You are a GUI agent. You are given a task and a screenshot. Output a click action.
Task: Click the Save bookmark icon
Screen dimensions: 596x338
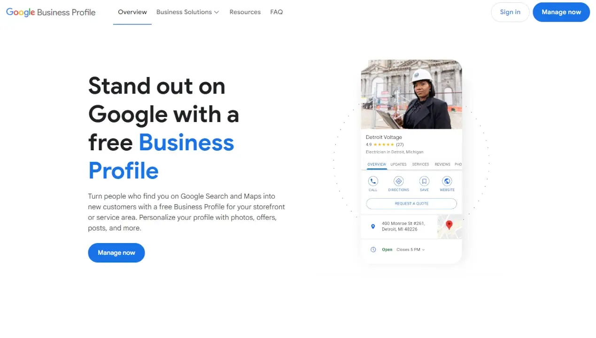point(424,181)
